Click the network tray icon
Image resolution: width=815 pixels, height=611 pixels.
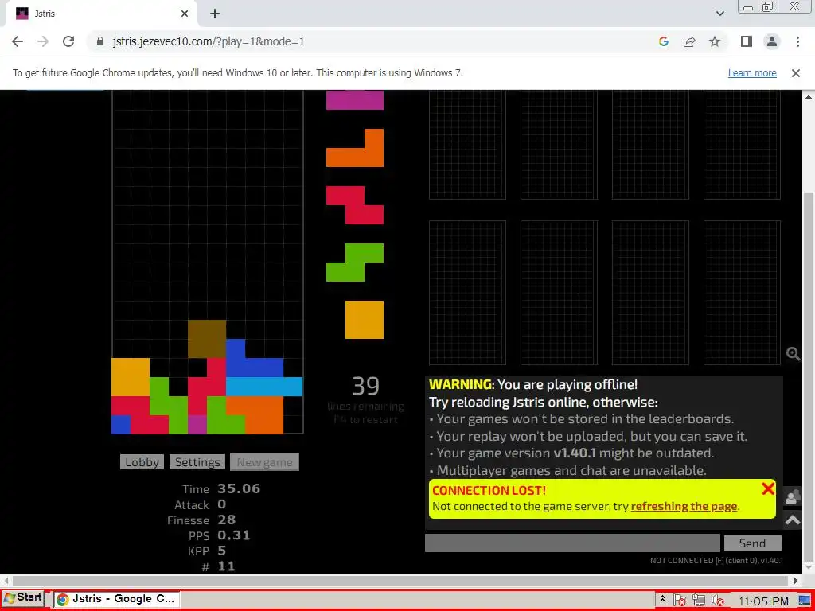click(699, 600)
